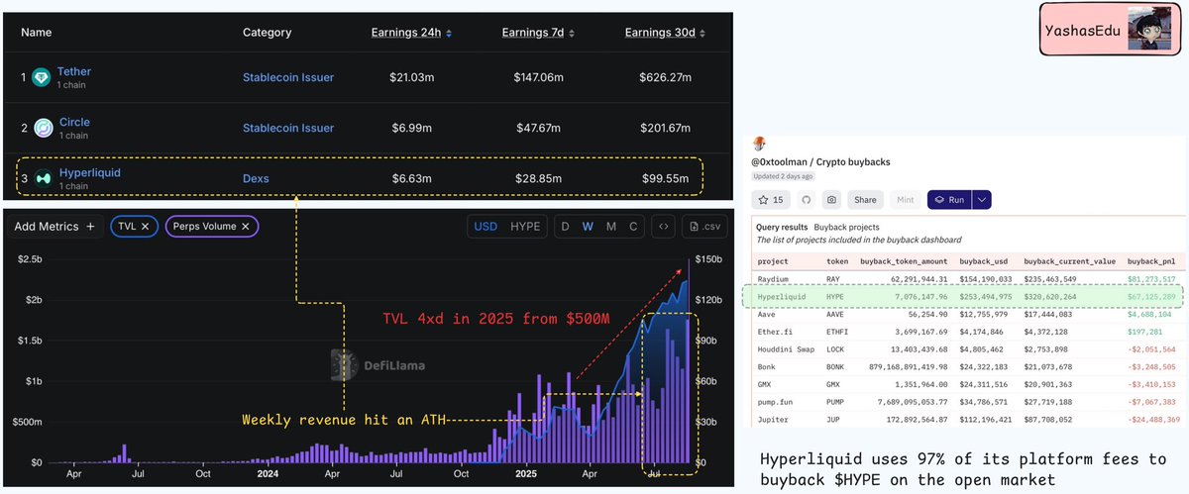Open Tether's Stablecoin Issuer category link
This screenshot has width=1189, height=494.
pos(288,77)
